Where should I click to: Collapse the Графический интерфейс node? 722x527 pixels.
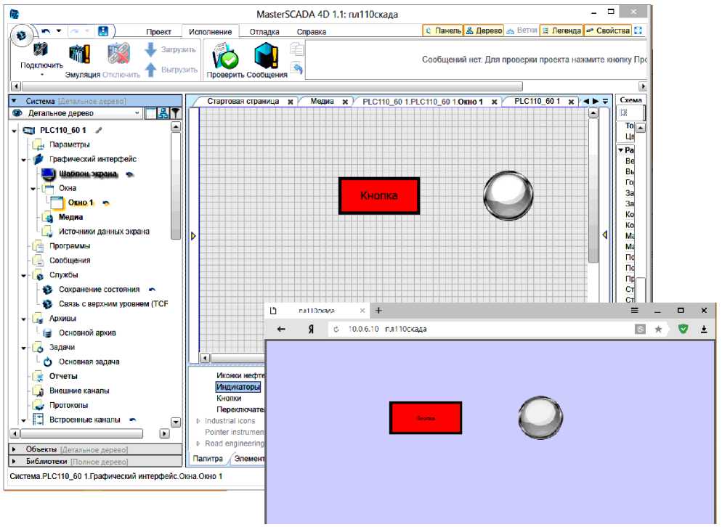(23, 160)
